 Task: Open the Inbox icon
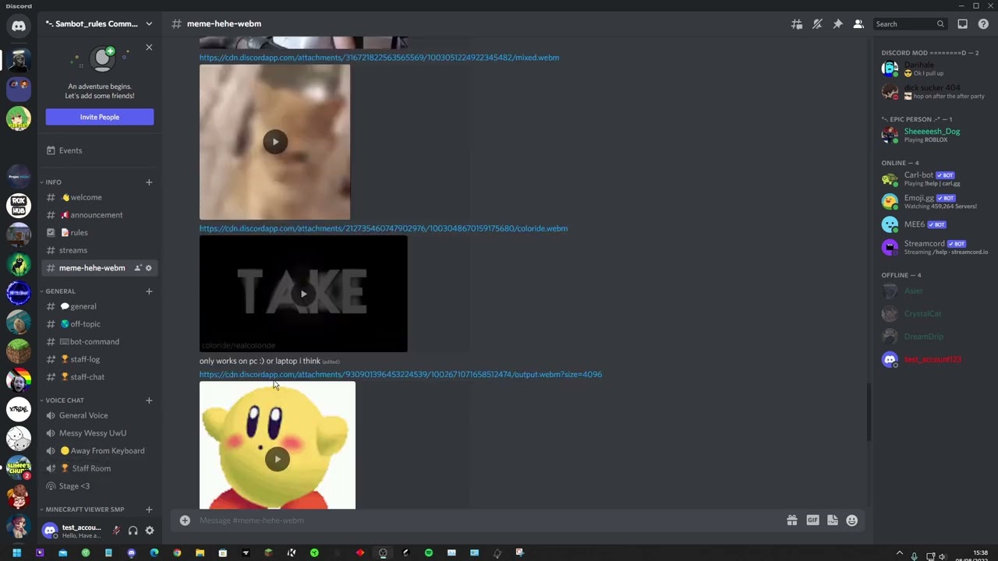coord(963,24)
